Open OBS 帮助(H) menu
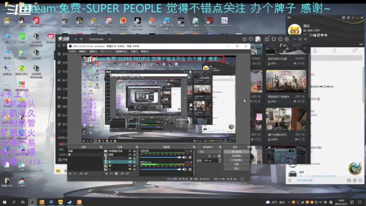Screen dimensions: 366x206 point(145,51)
